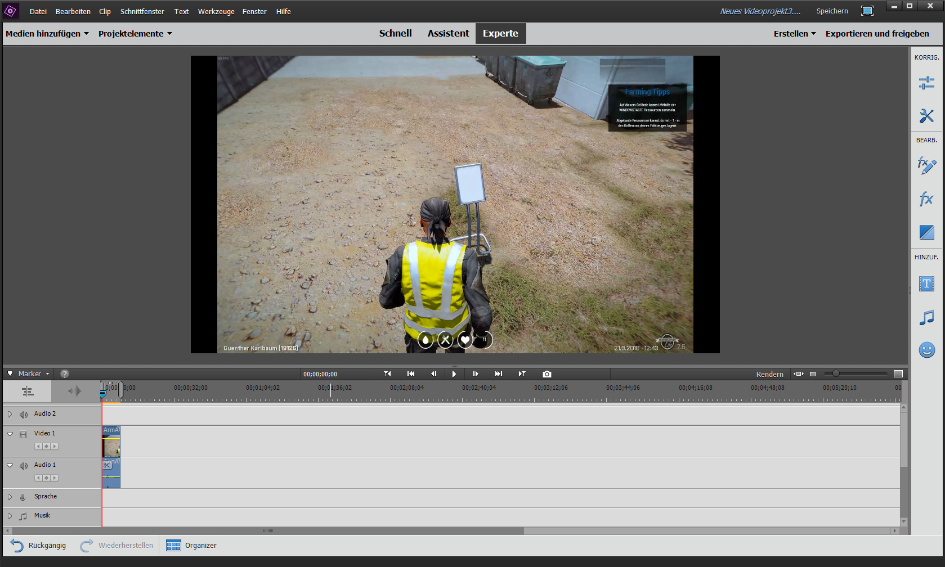Open the Erstellen dropdown
Image resolution: width=945 pixels, height=567 pixels.
click(x=795, y=34)
